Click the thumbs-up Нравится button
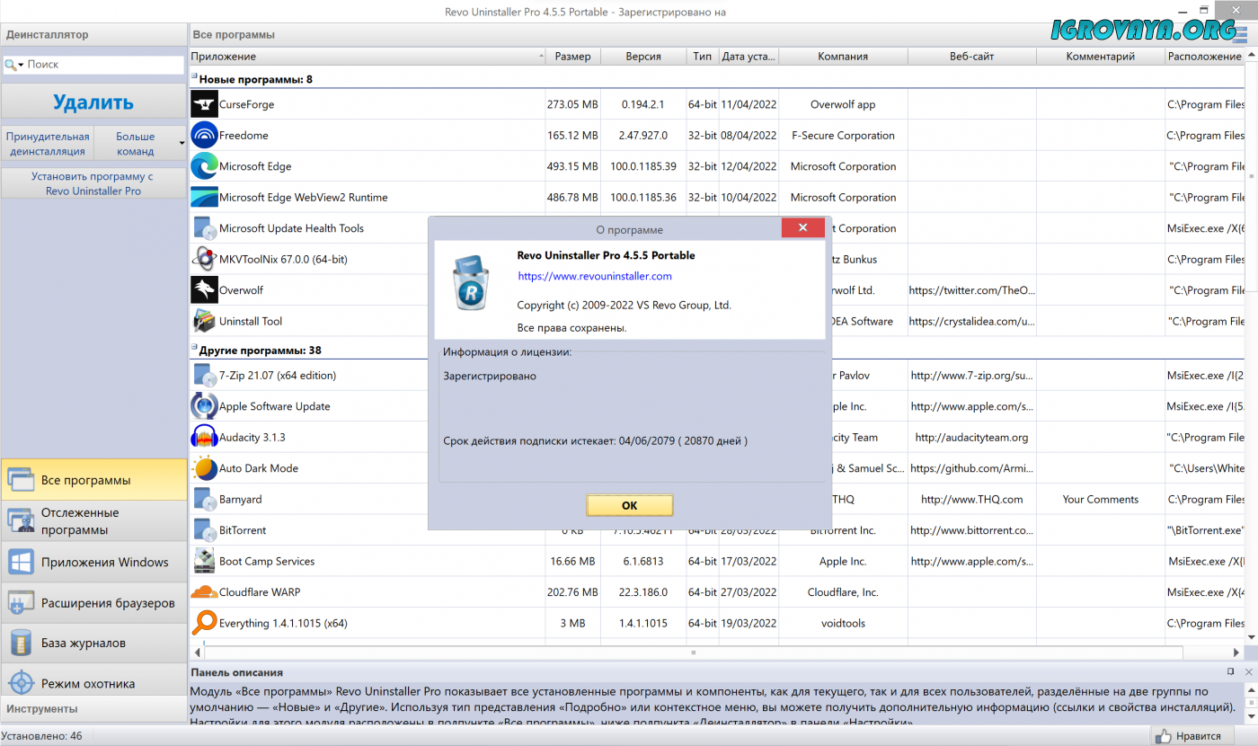The image size is (1258, 746). coord(1186,736)
